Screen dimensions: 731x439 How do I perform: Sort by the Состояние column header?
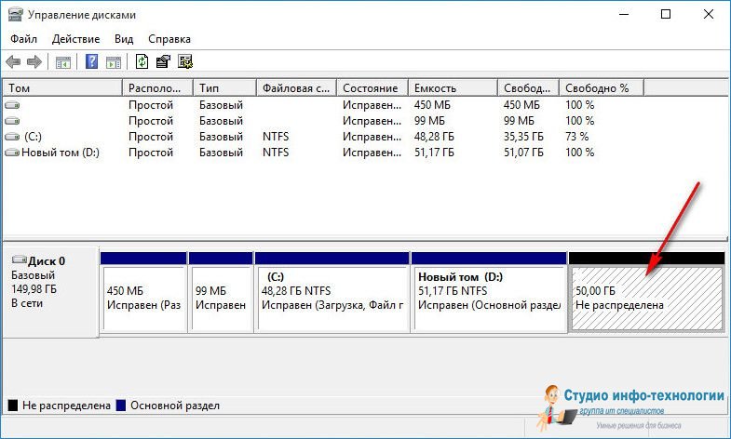tap(372, 88)
